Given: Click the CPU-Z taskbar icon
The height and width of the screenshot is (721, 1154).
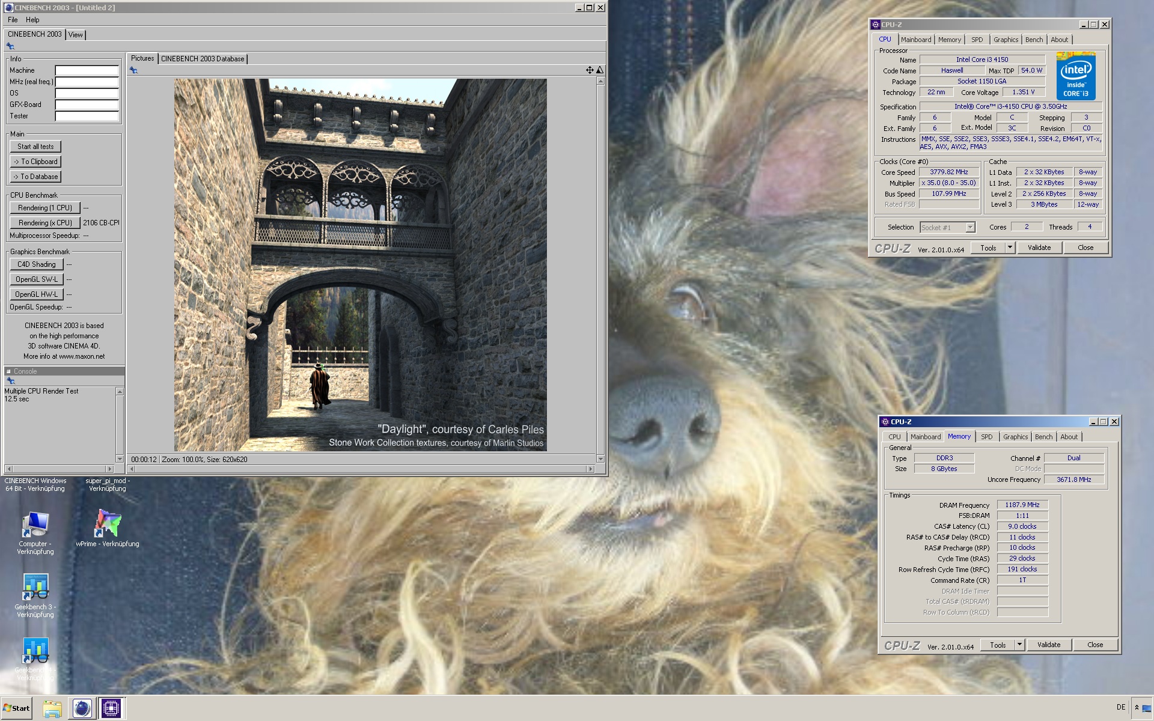Looking at the screenshot, I should (111, 708).
